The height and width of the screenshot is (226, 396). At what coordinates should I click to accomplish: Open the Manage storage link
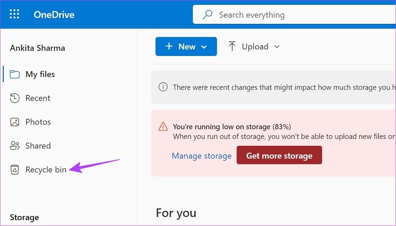[x=201, y=156]
